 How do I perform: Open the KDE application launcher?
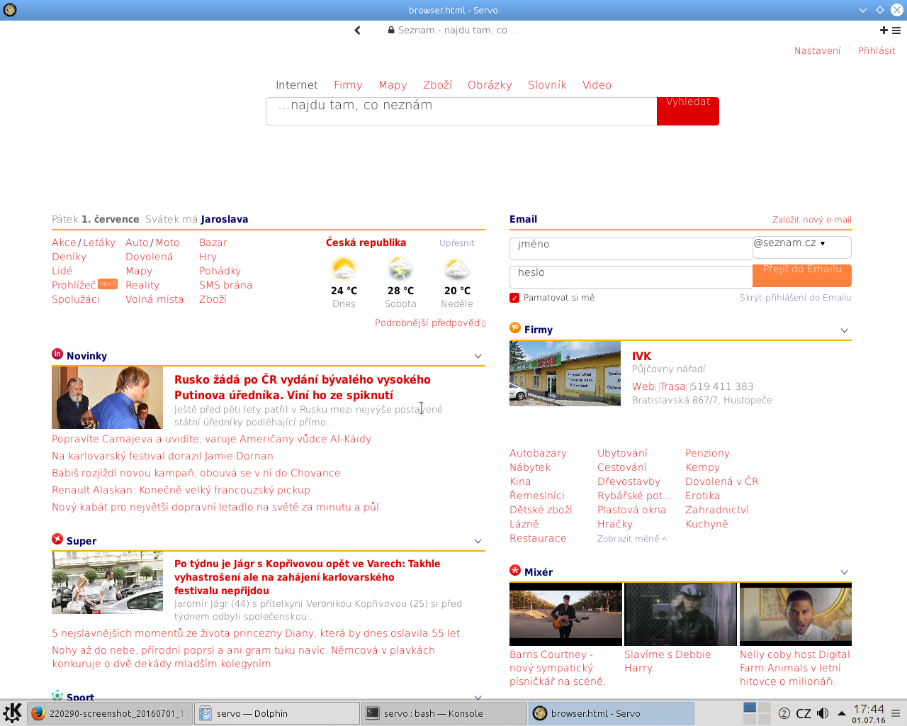pyautogui.click(x=12, y=713)
